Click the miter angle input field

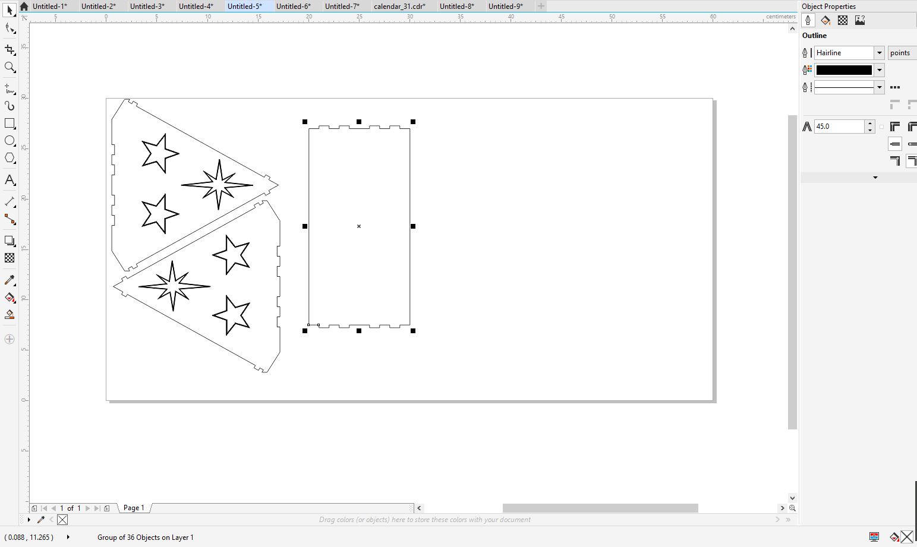pos(838,126)
